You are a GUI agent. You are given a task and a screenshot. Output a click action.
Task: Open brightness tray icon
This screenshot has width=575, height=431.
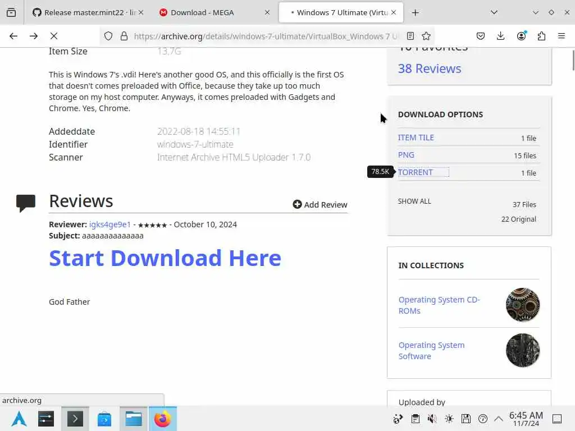449,419
